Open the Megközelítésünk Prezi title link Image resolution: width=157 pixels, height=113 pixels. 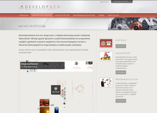(30, 64)
